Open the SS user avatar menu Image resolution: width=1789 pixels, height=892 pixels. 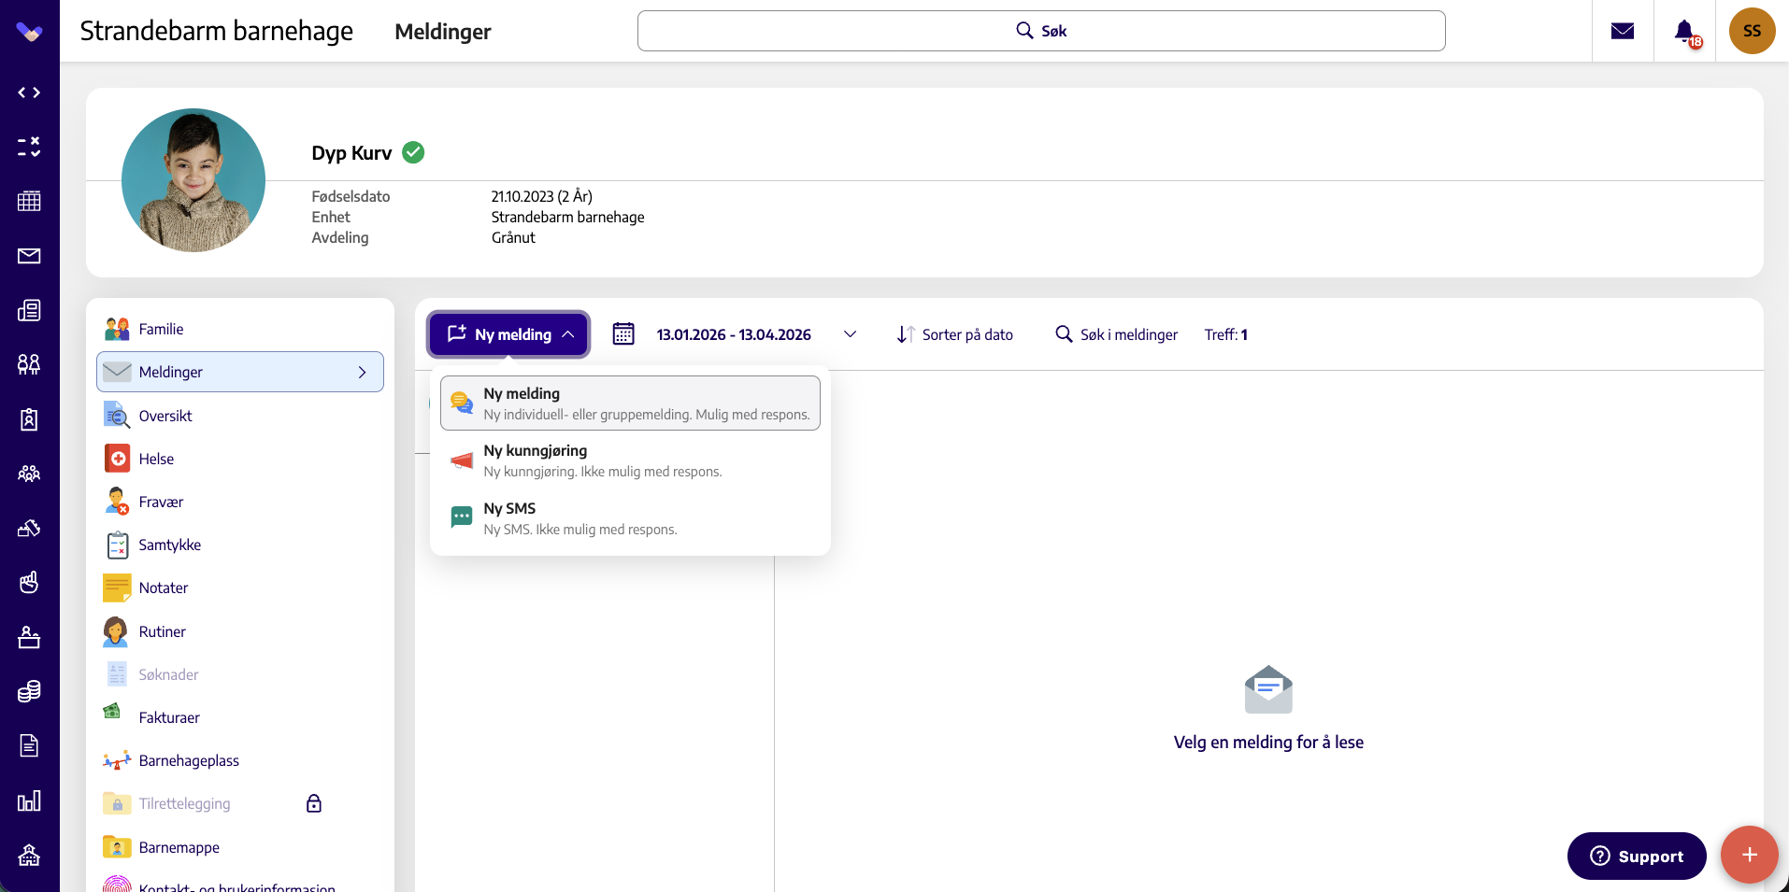click(x=1752, y=31)
